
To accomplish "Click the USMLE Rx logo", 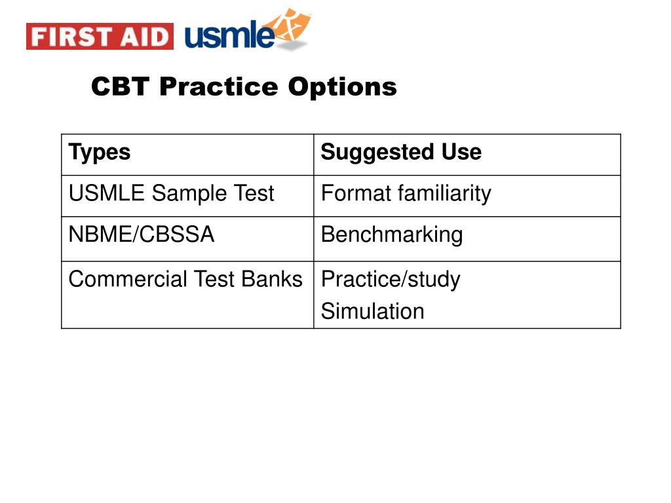I will click(x=248, y=29).
